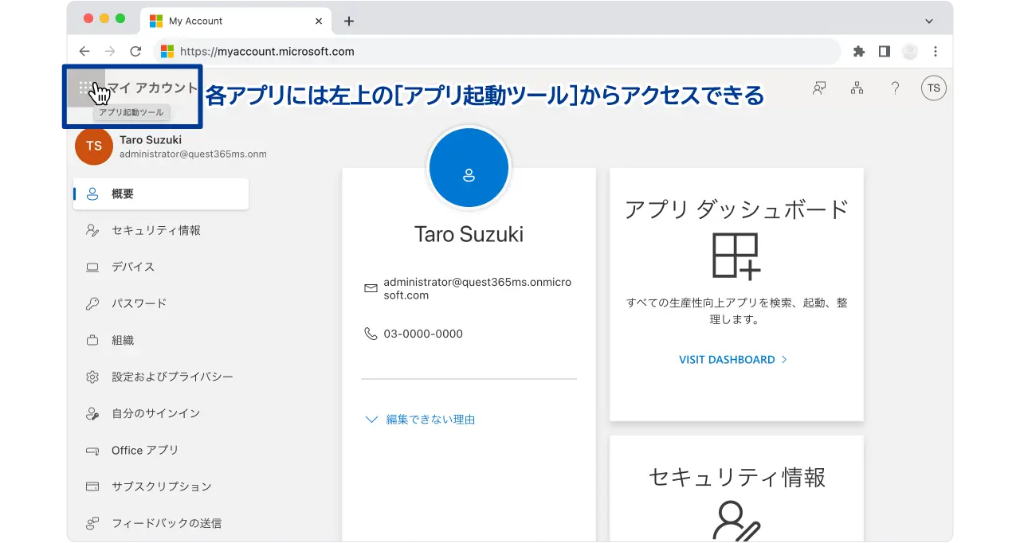Open the tab search chevron
The width and height of the screenshot is (1020, 543).
[x=928, y=21]
